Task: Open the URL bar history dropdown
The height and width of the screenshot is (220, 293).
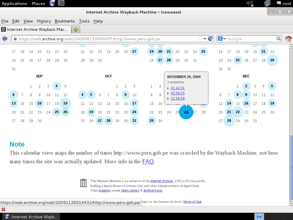Action: click(x=205, y=39)
